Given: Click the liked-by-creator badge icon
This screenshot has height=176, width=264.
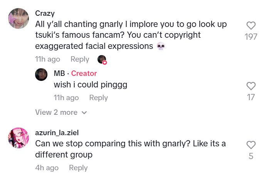Looking at the screenshot, I should point(102,60).
